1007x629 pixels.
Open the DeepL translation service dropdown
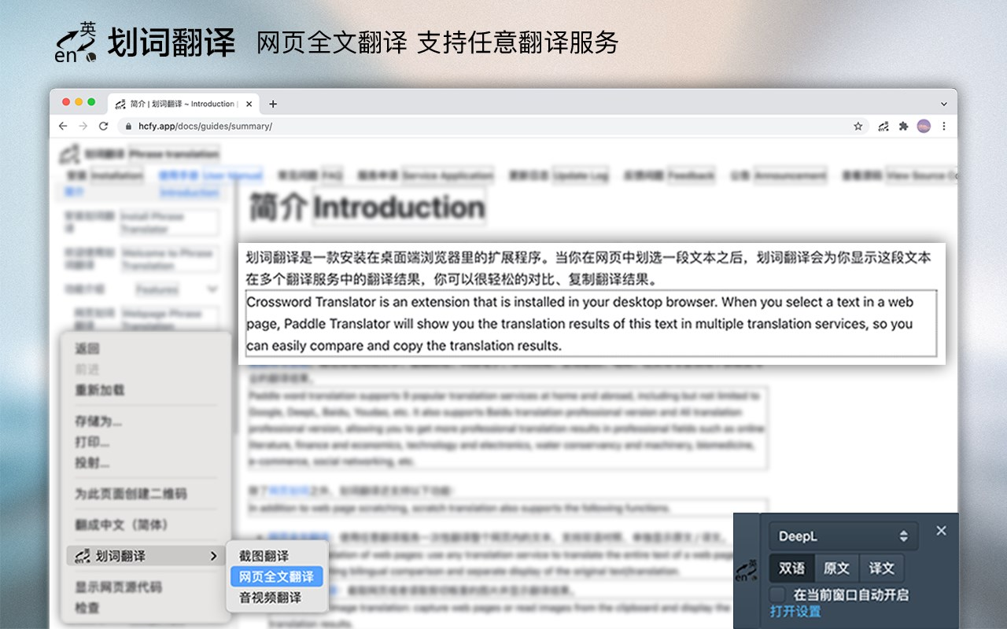pos(842,535)
